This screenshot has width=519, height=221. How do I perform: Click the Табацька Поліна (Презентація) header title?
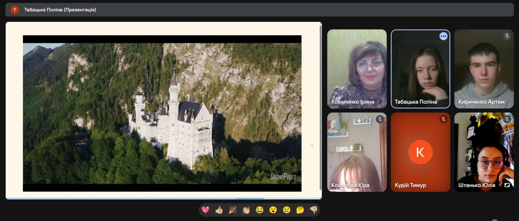tap(60, 10)
